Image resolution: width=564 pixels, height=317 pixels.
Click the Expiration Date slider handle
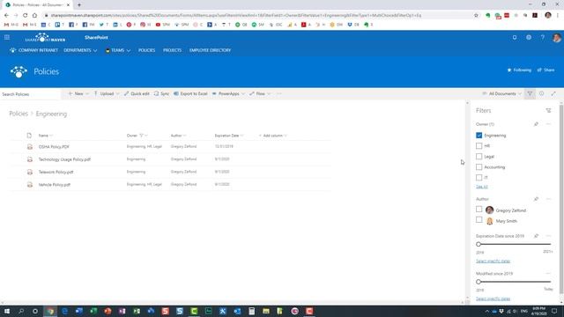(479, 245)
